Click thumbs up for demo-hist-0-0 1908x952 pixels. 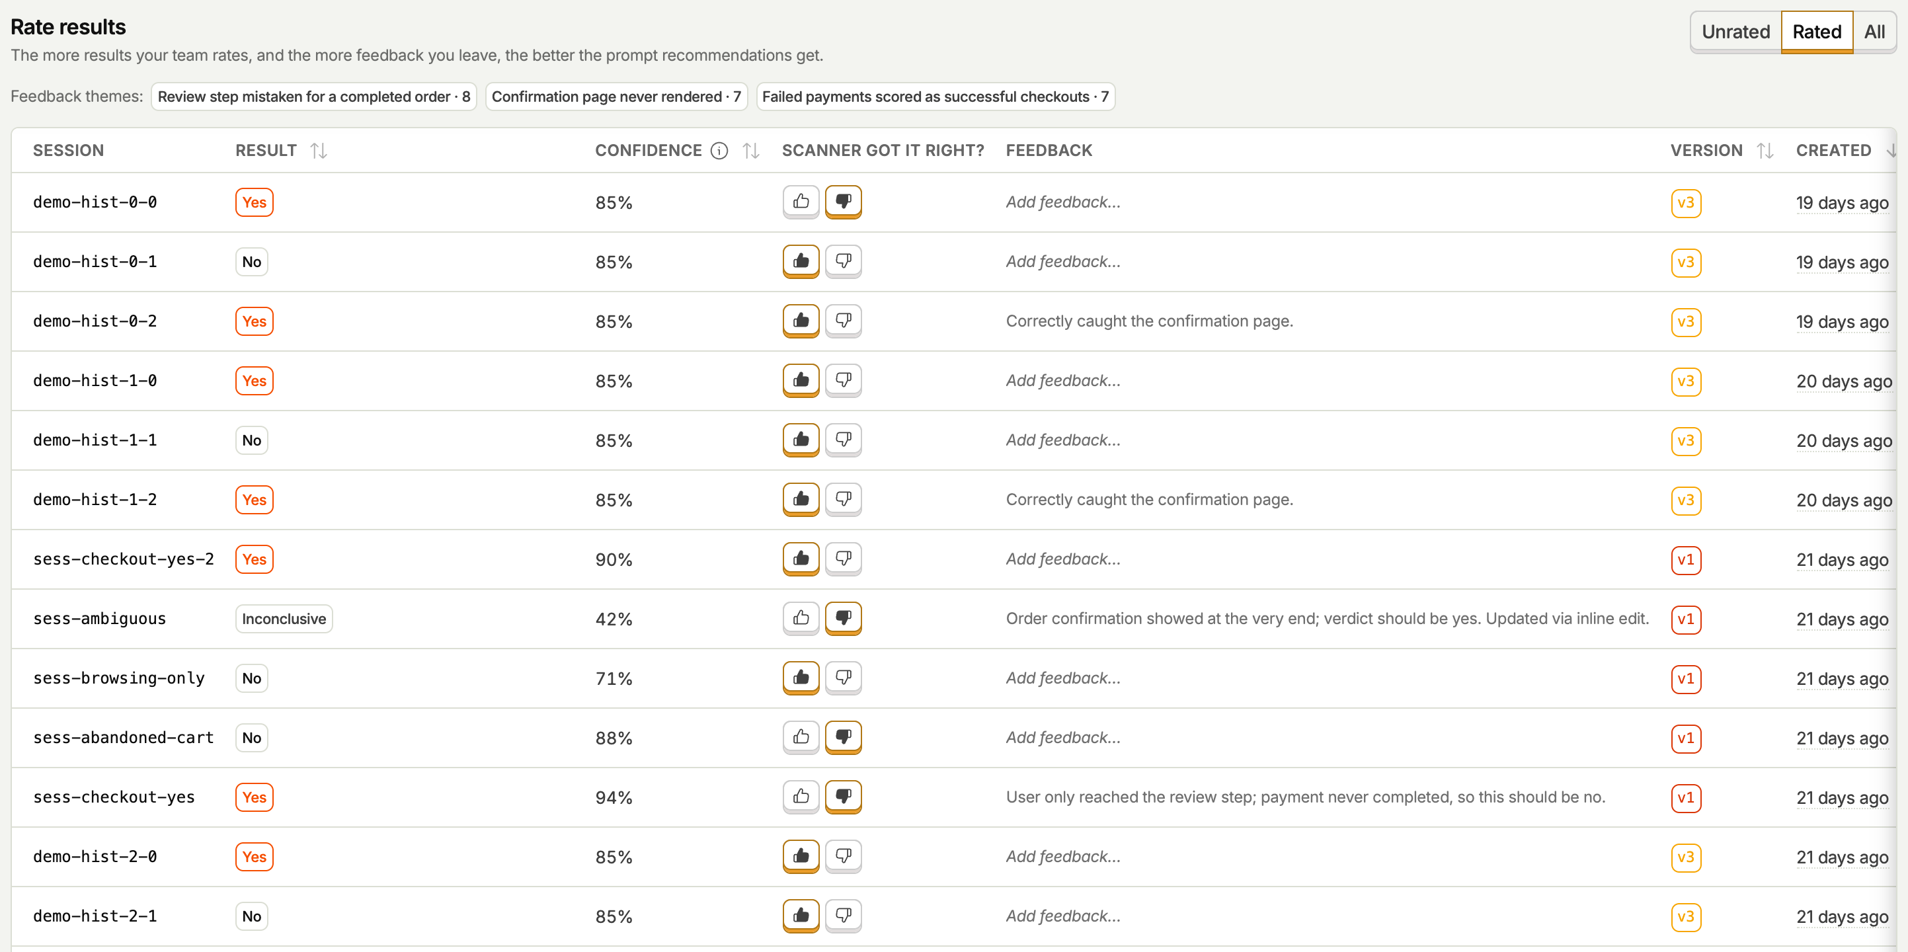coord(801,202)
